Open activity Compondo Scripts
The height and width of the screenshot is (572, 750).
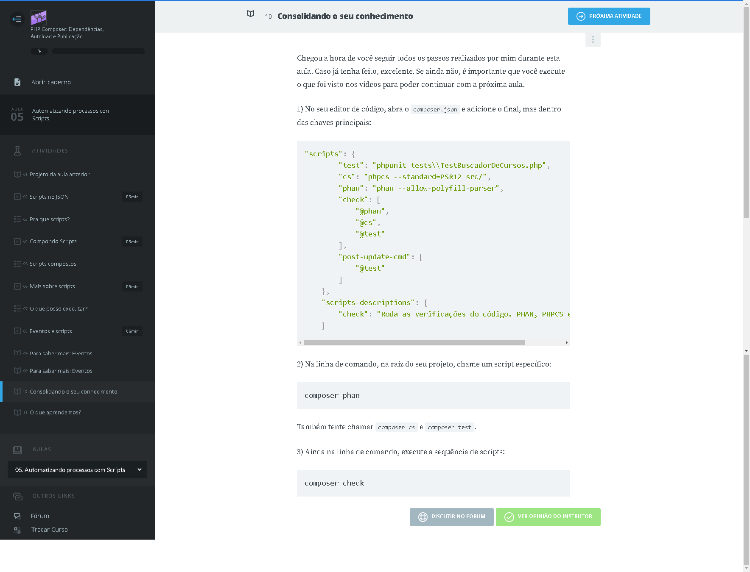(x=53, y=242)
